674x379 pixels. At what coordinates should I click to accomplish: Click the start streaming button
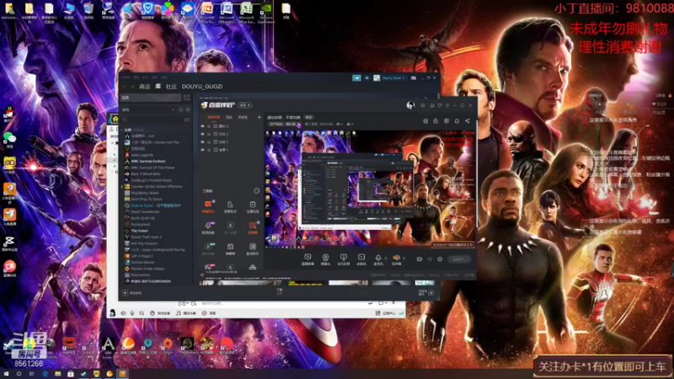click(x=458, y=259)
